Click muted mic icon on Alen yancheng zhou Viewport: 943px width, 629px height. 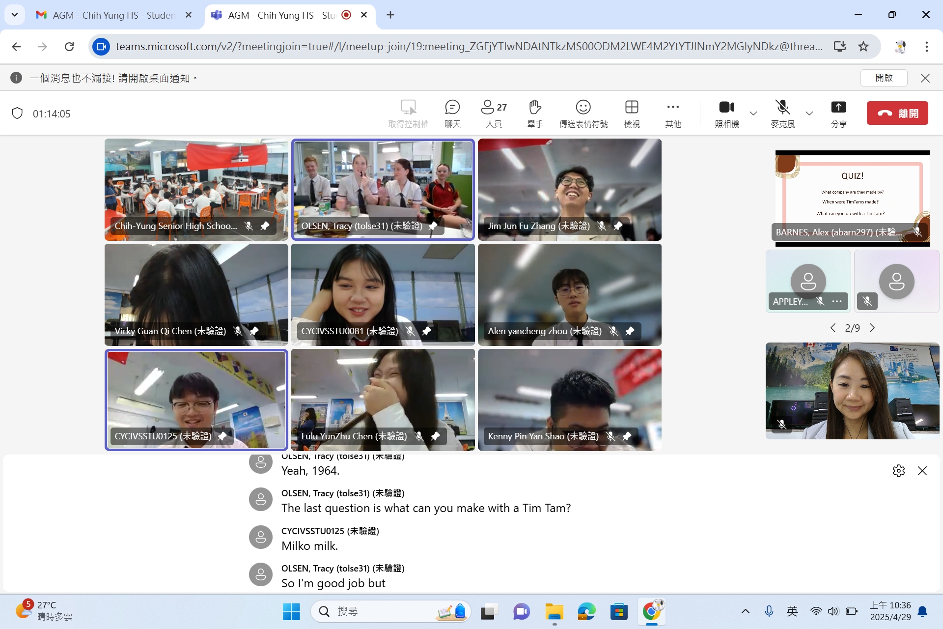point(613,331)
